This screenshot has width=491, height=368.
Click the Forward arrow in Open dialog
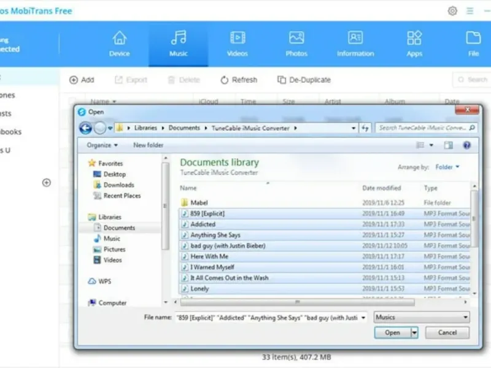point(100,128)
